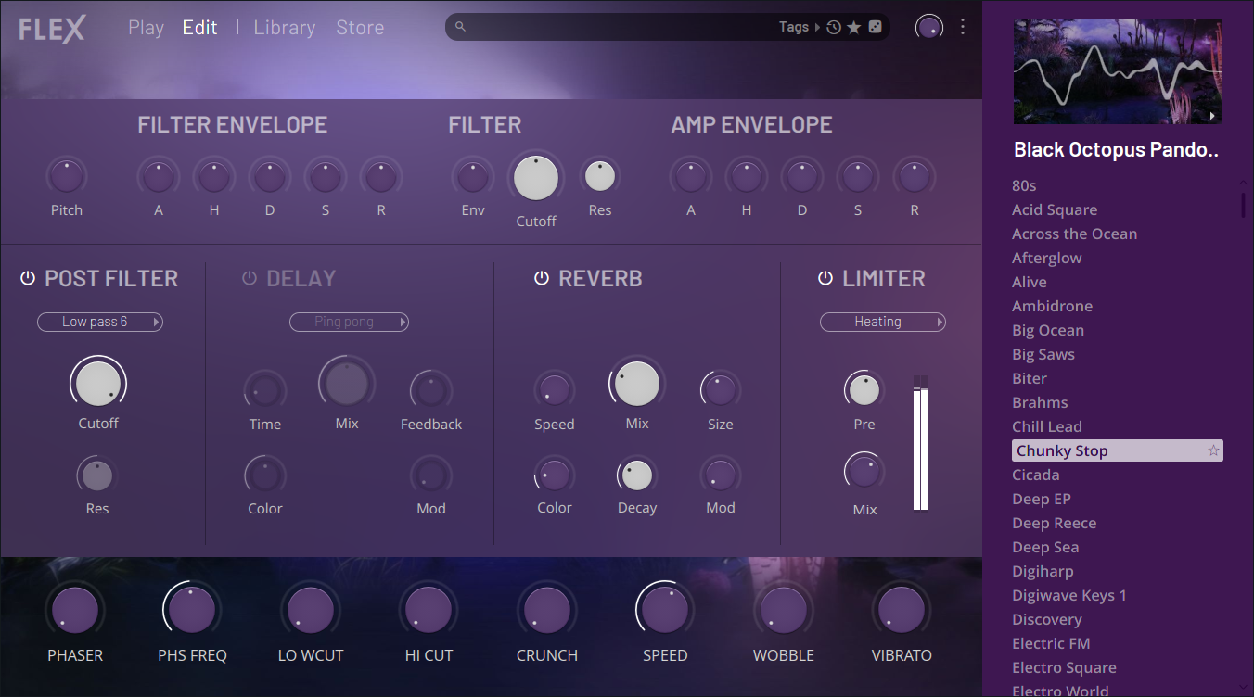1254x697 pixels.
Task: Click the main Filter Res knob
Action: click(x=600, y=176)
